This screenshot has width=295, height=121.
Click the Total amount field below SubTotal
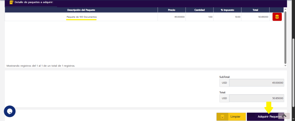point(256,98)
